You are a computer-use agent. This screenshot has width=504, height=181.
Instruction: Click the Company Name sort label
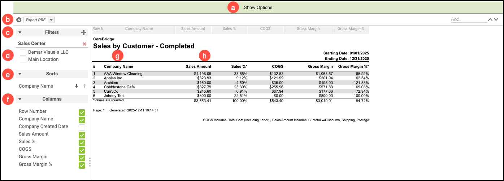click(36, 86)
